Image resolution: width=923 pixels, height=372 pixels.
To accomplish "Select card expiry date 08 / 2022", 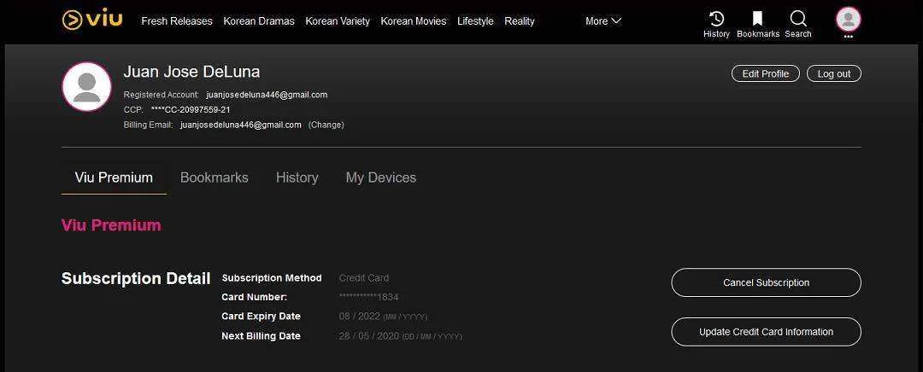I will click(x=360, y=317).
